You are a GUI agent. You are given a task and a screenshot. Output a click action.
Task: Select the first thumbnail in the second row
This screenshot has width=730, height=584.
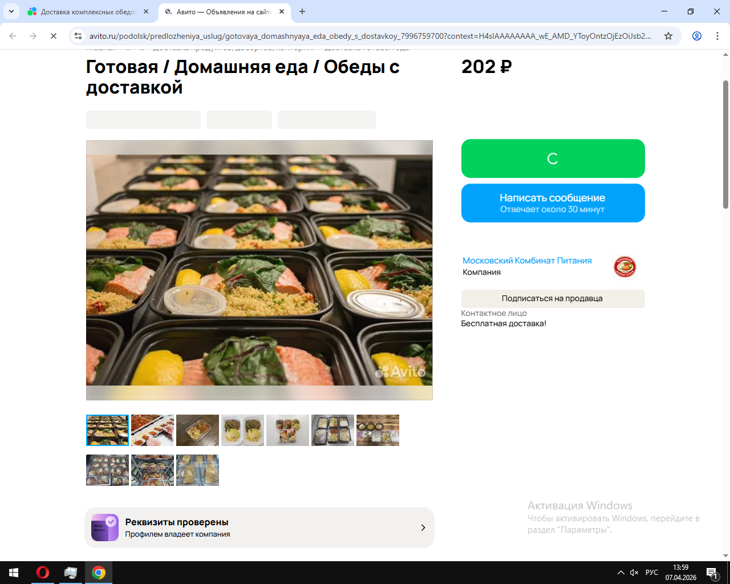click(x=107, y=470)
